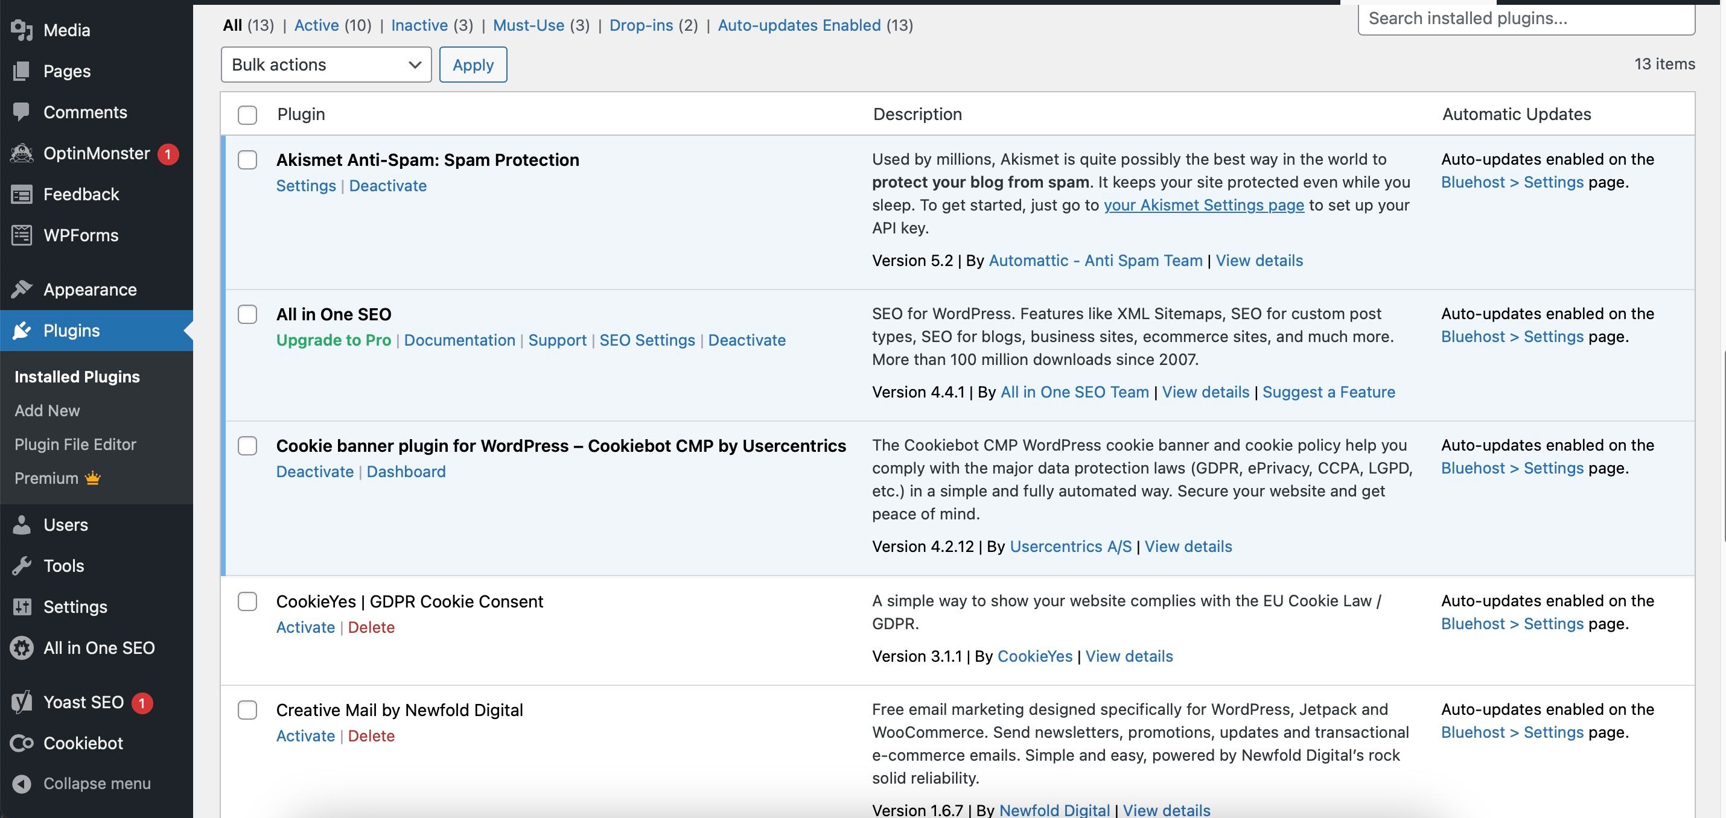Activate the Creative Mail plugin
The width and height of the screenshot is (1726, 818).
[x=305, y=735]
